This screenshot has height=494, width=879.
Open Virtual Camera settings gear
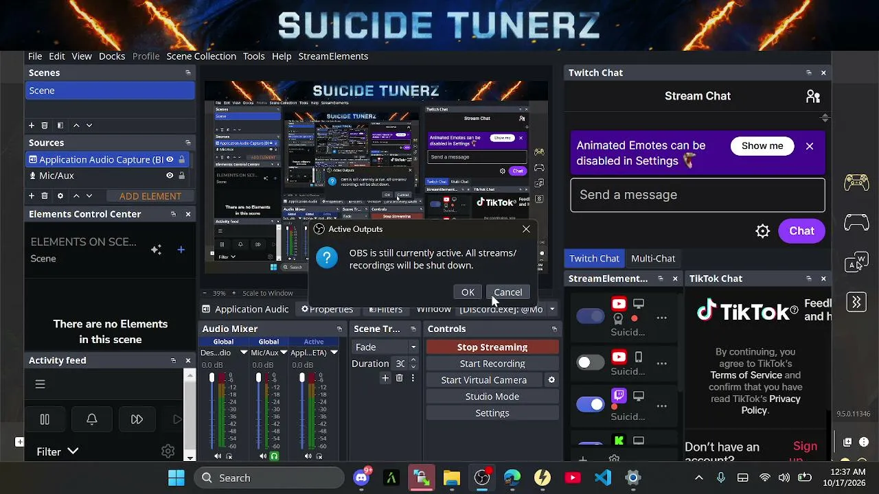(x=551, y=379)
